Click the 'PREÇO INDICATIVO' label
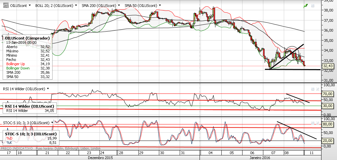This screenshot has width=337, height=160. coord(17,148)
